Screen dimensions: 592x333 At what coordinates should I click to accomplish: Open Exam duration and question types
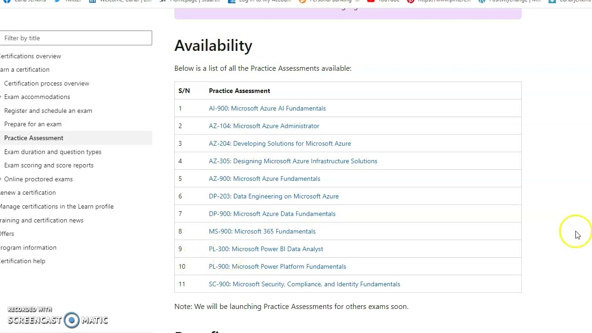(53, 152)
